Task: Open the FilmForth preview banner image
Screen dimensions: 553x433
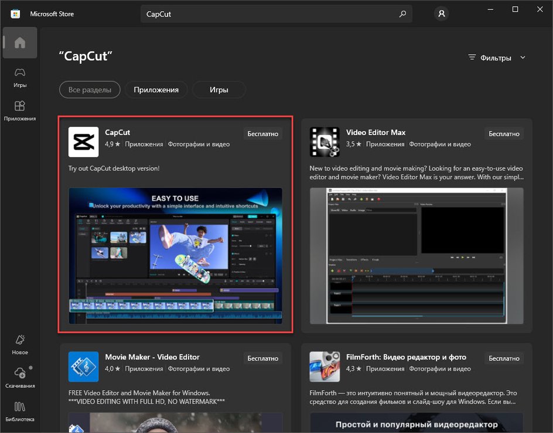Action: [417, 422]
